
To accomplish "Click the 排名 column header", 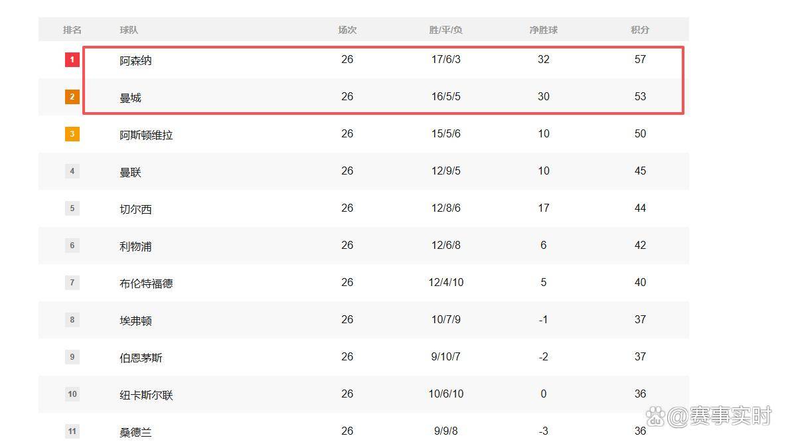I will [72, 30].
